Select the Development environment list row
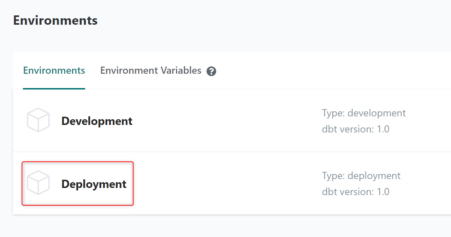 215,121
